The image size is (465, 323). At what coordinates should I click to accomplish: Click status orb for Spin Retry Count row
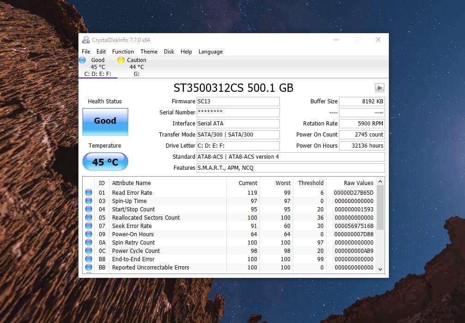tap(89, 242)
